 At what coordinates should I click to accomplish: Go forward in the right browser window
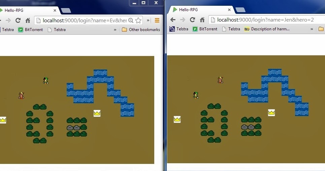click(x=183, y=20)
